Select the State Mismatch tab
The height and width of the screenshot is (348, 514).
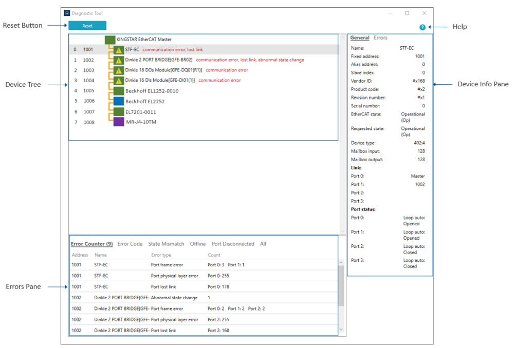tap(166, 244)
